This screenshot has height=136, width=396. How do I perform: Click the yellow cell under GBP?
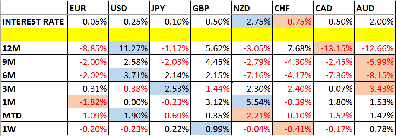pyautogui.click(x=211, y=35)
